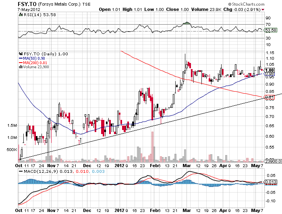Click Nov on the bottom MACD date axis
This screenshot has width=282, height=214.
[x=51, y=210]
